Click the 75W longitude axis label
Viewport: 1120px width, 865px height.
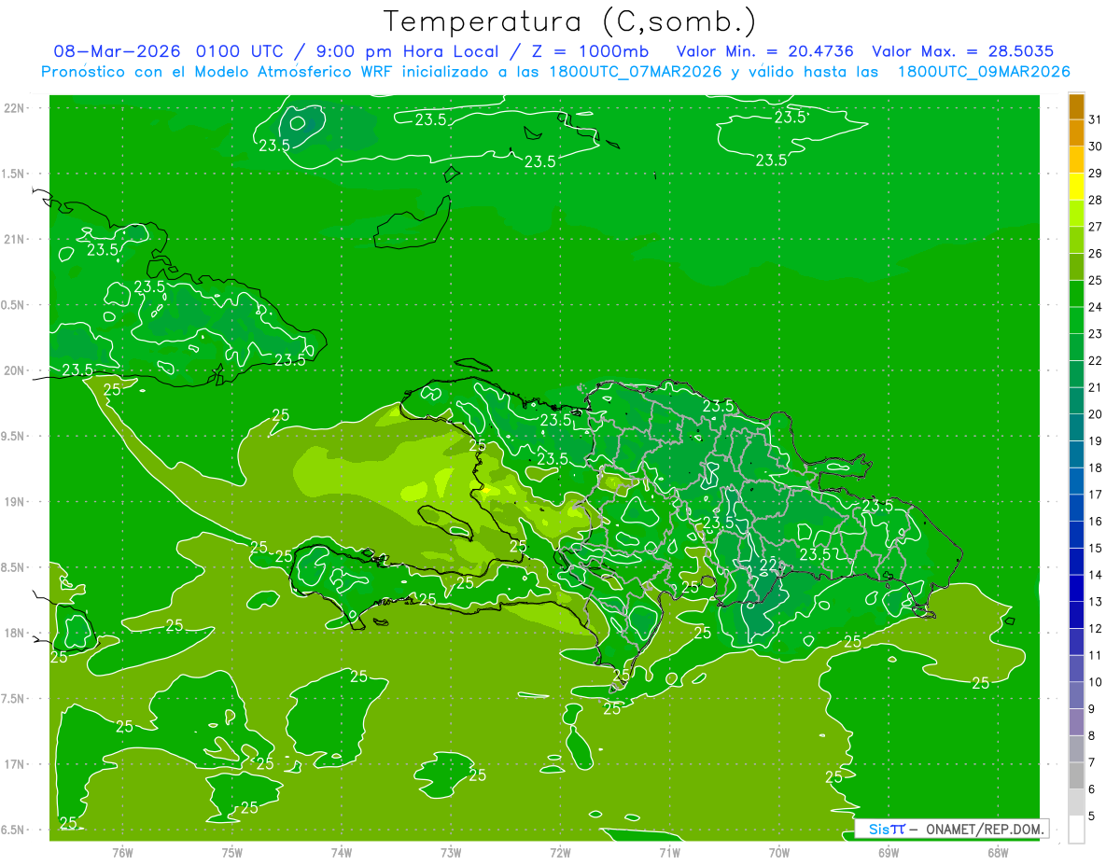tap(231, 852)
